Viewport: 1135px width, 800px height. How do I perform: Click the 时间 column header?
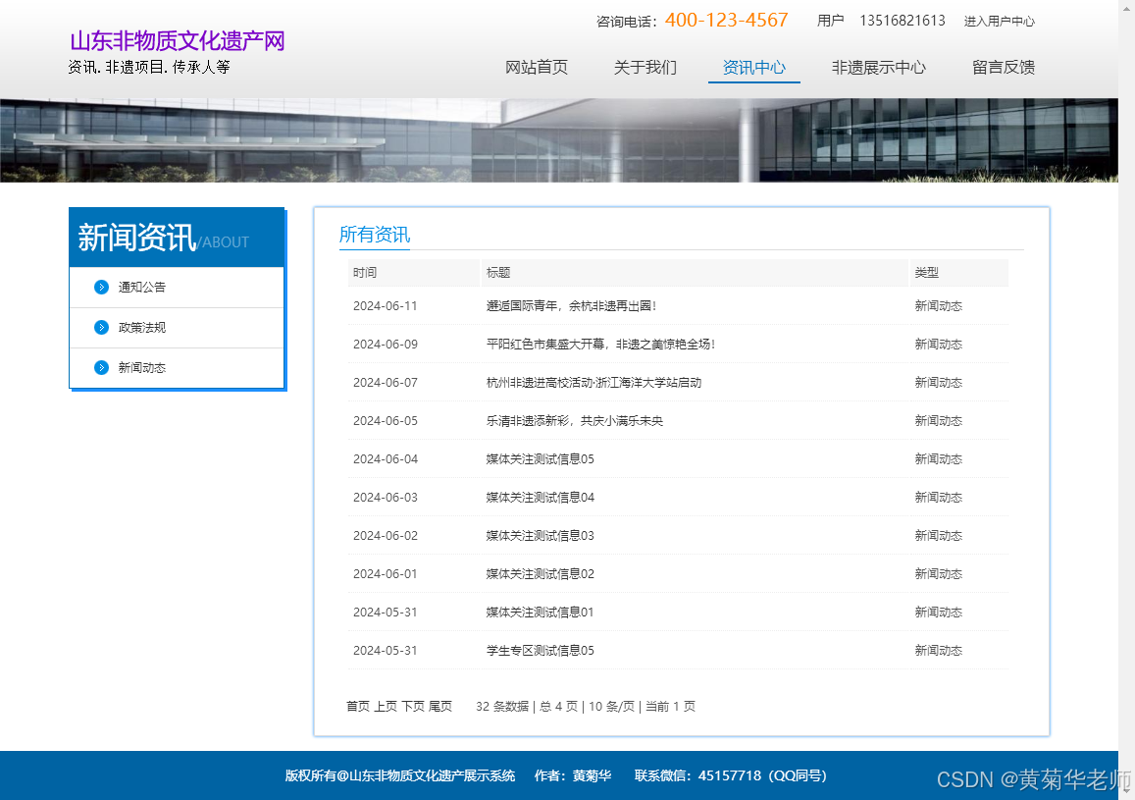tap(364, 272)
